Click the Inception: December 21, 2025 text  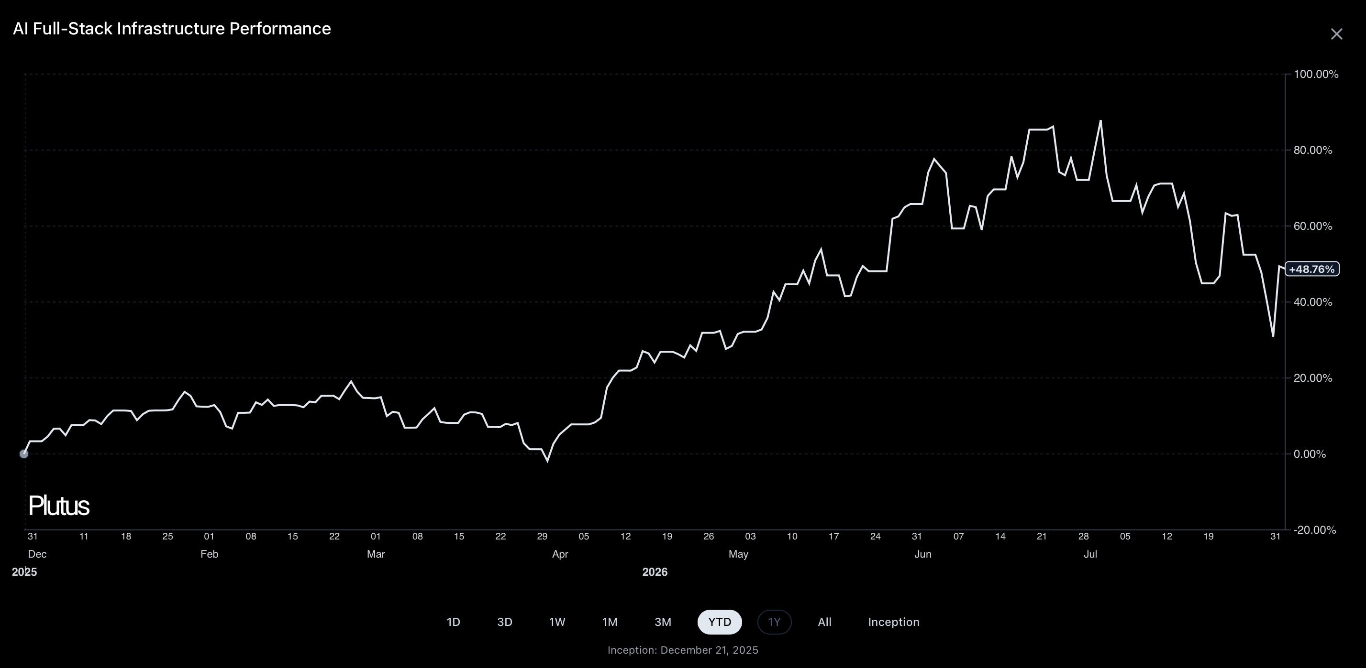(x=683, y=650)
